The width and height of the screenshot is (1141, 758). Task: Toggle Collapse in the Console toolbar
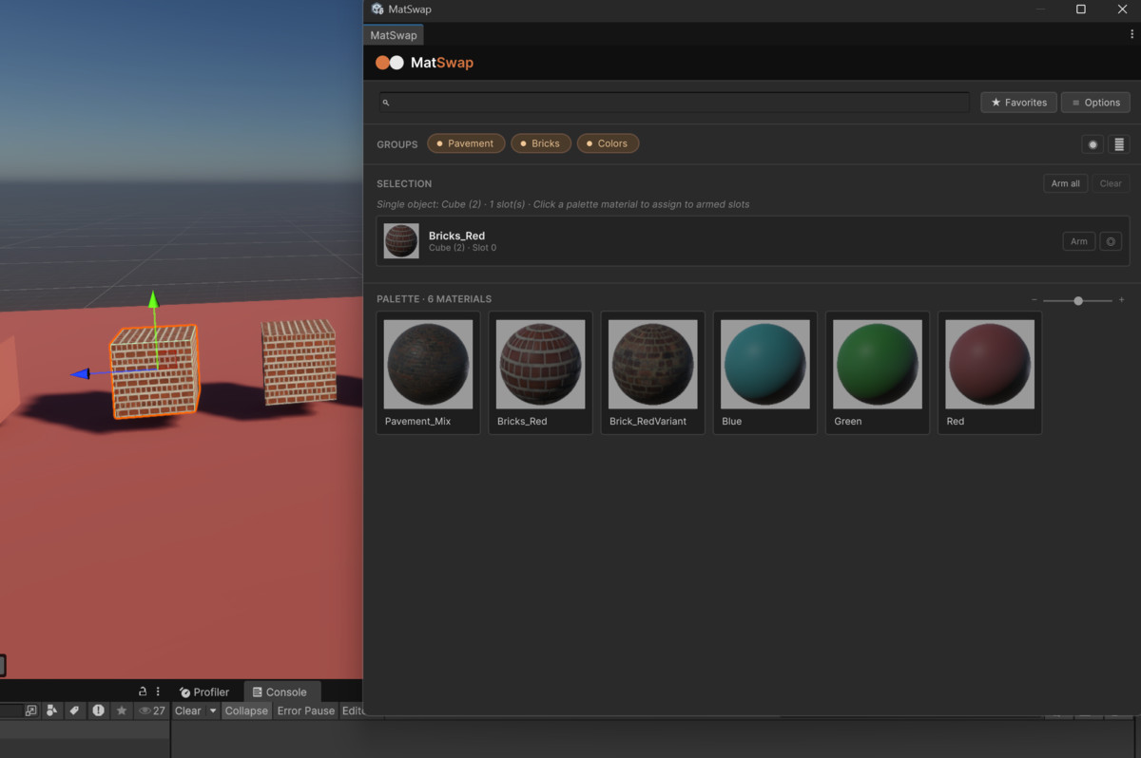[x=246, y=711]
